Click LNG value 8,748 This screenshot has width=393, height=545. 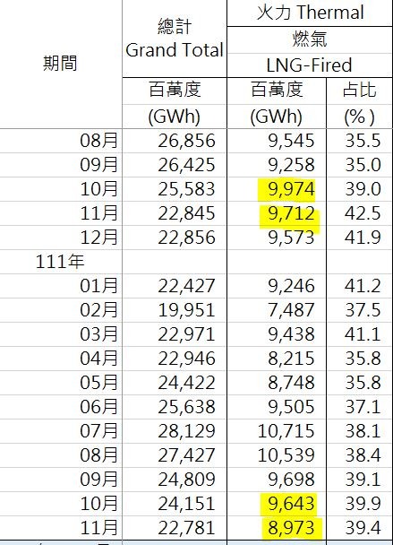291,383
